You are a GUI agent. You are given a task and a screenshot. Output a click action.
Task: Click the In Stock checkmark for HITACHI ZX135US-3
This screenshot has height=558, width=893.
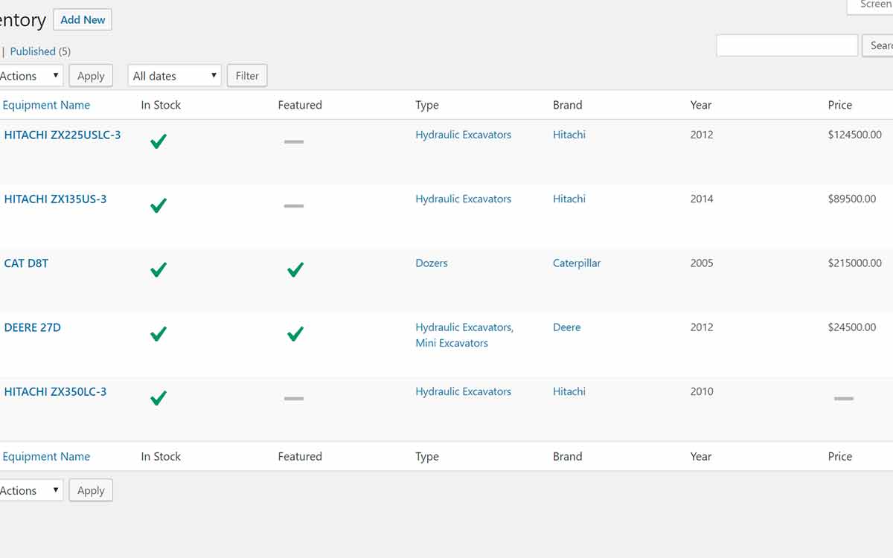tap(158, 205)
